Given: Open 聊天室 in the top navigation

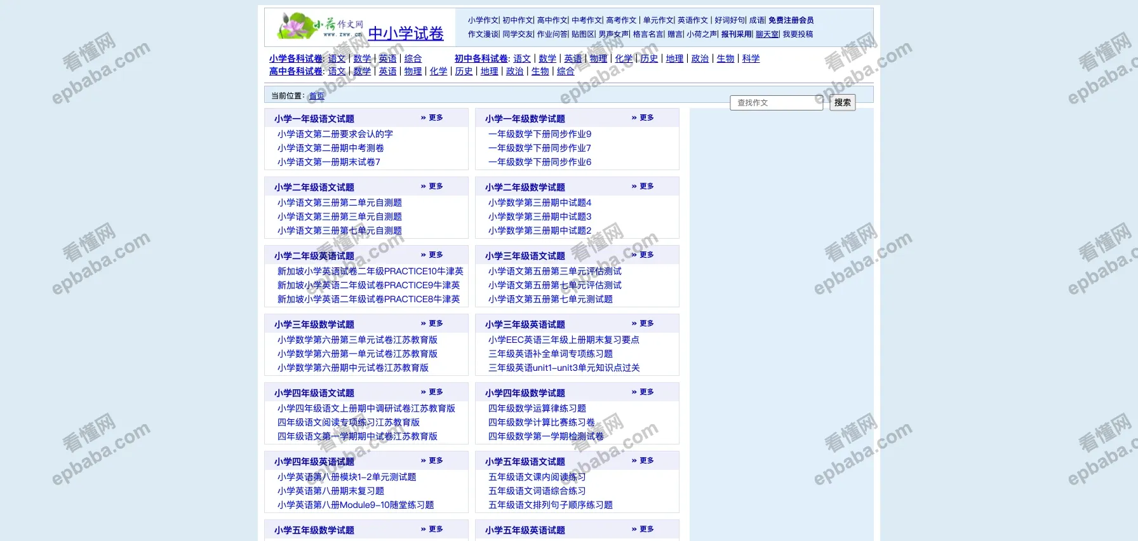Looking at the screenshot, I should (x=767, y=34).
